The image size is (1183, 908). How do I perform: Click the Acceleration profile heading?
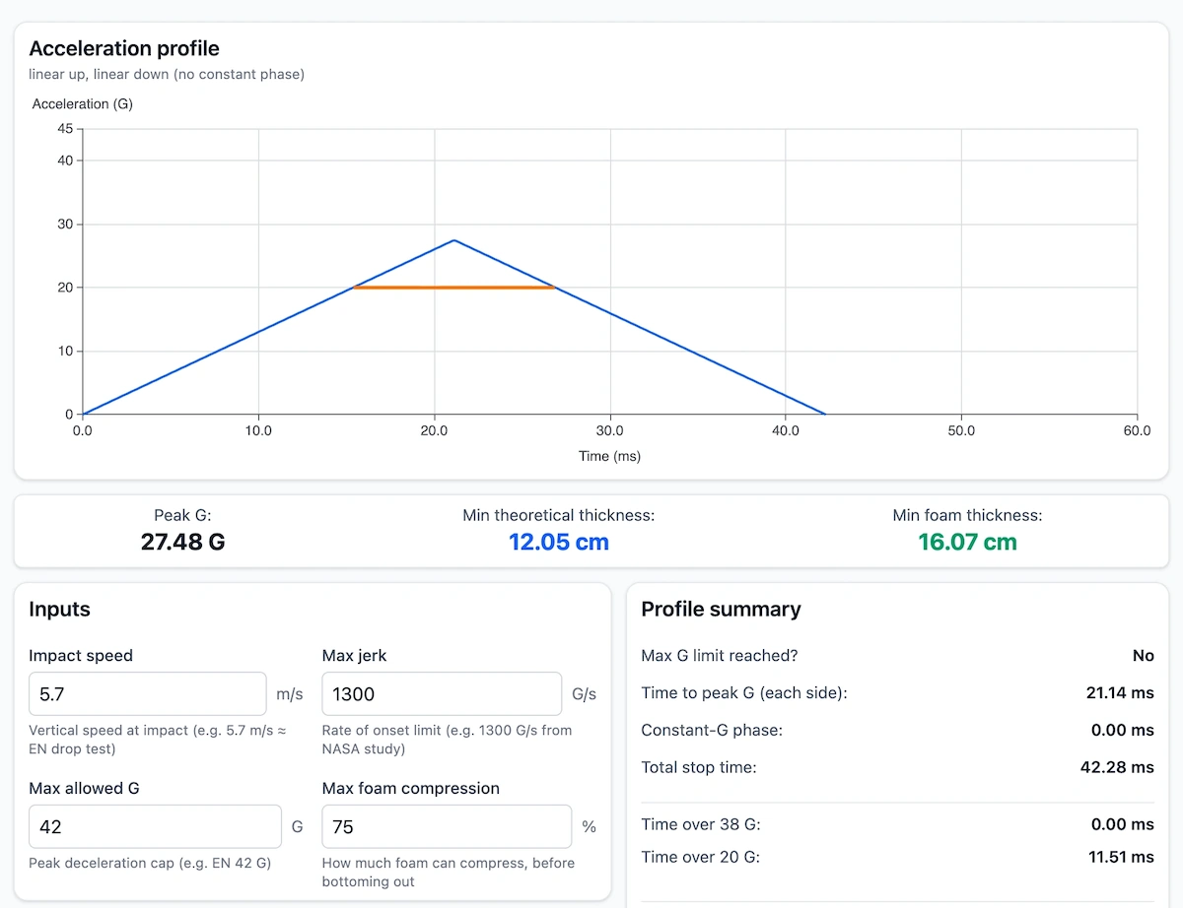tap(124, 48)
